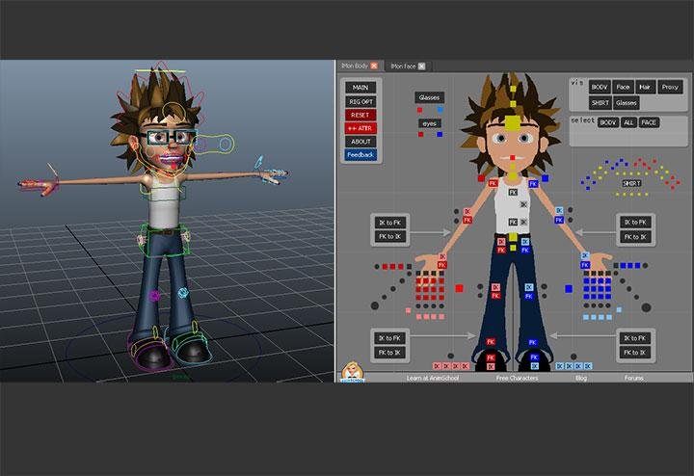Viewport: 694px width, 476px height.
Task: Toggle Glasses visibility in the vis panel
Action: point(627,103)
